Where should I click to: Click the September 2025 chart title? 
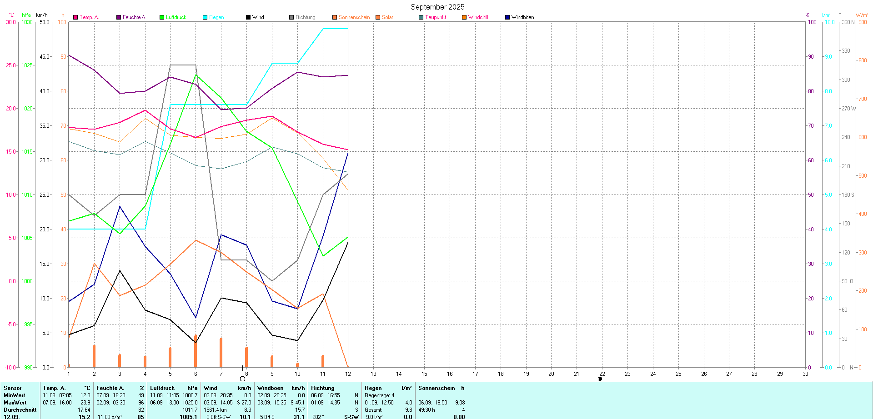pyautogui.click(x=437, y=7)
